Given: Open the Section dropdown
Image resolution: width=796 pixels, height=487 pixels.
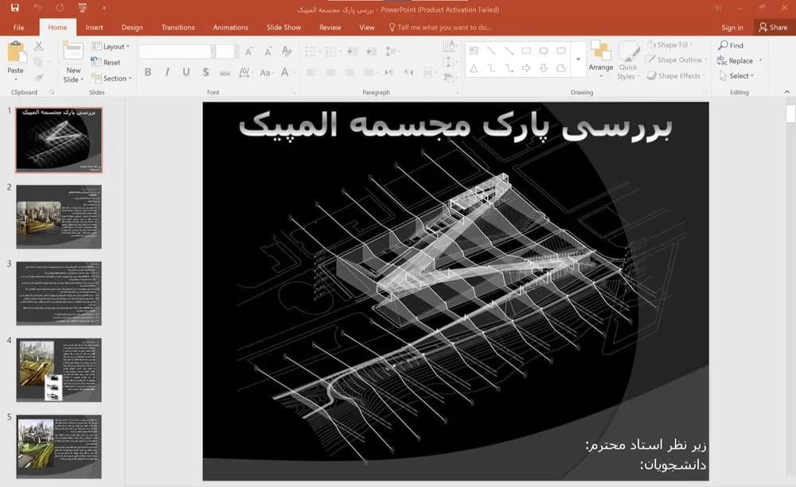Looking at the screenshot, I should pyautogui.click(x=111, y=78).
